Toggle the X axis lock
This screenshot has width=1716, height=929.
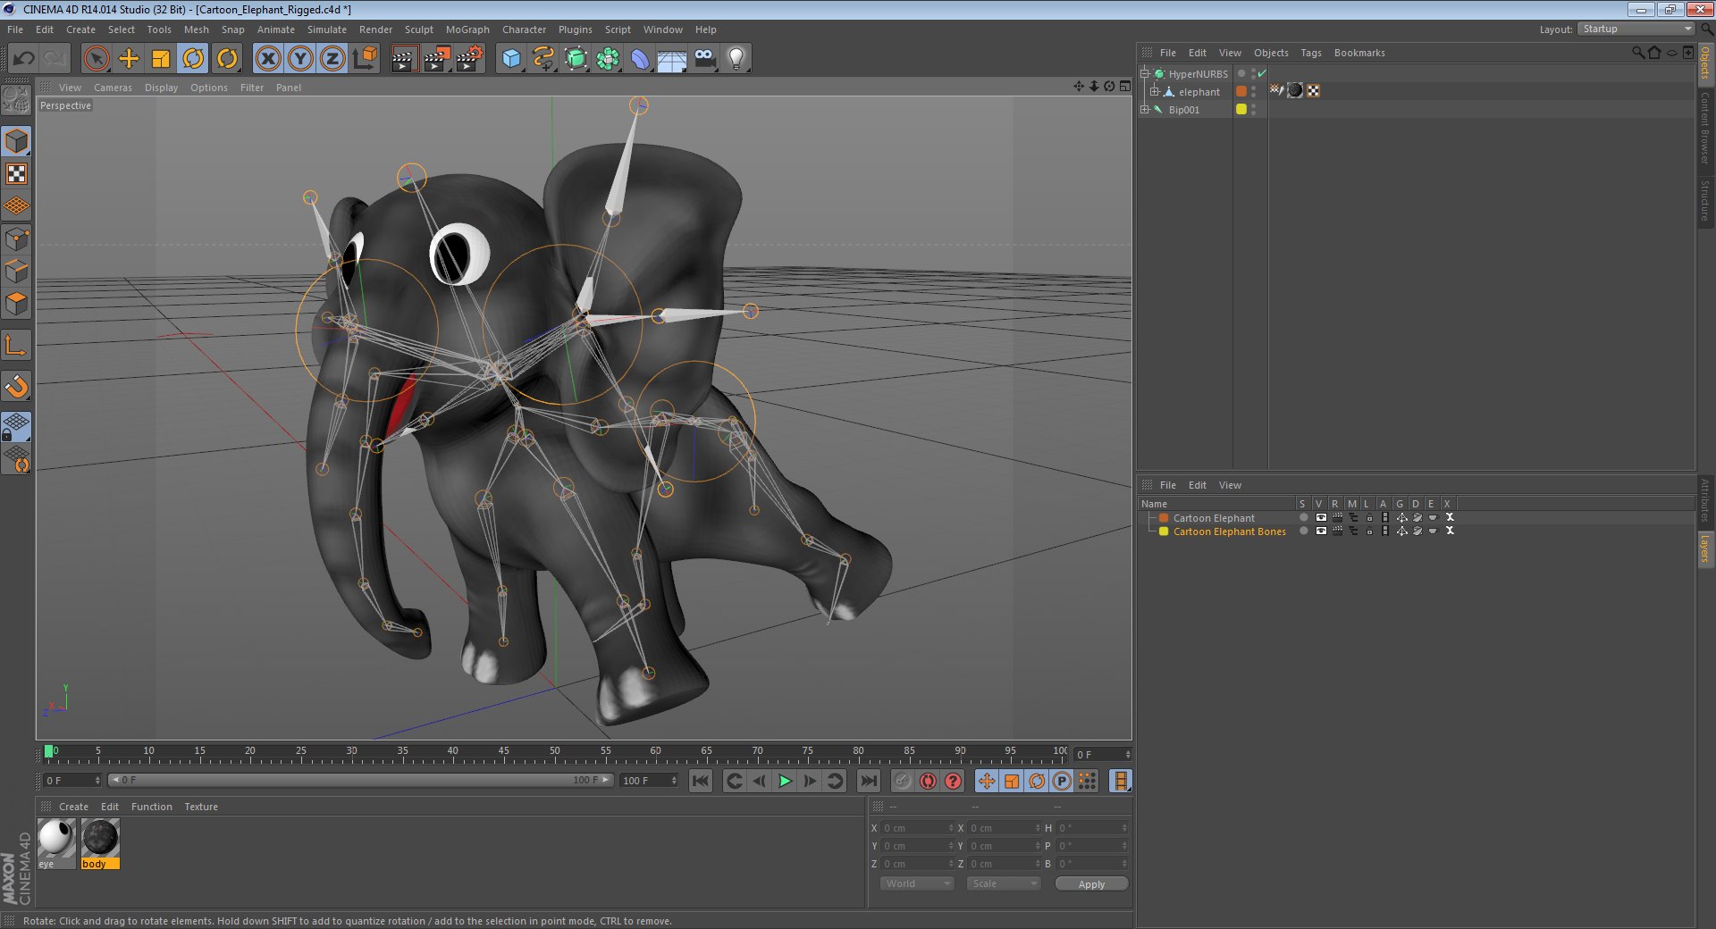tap(268, 59)
